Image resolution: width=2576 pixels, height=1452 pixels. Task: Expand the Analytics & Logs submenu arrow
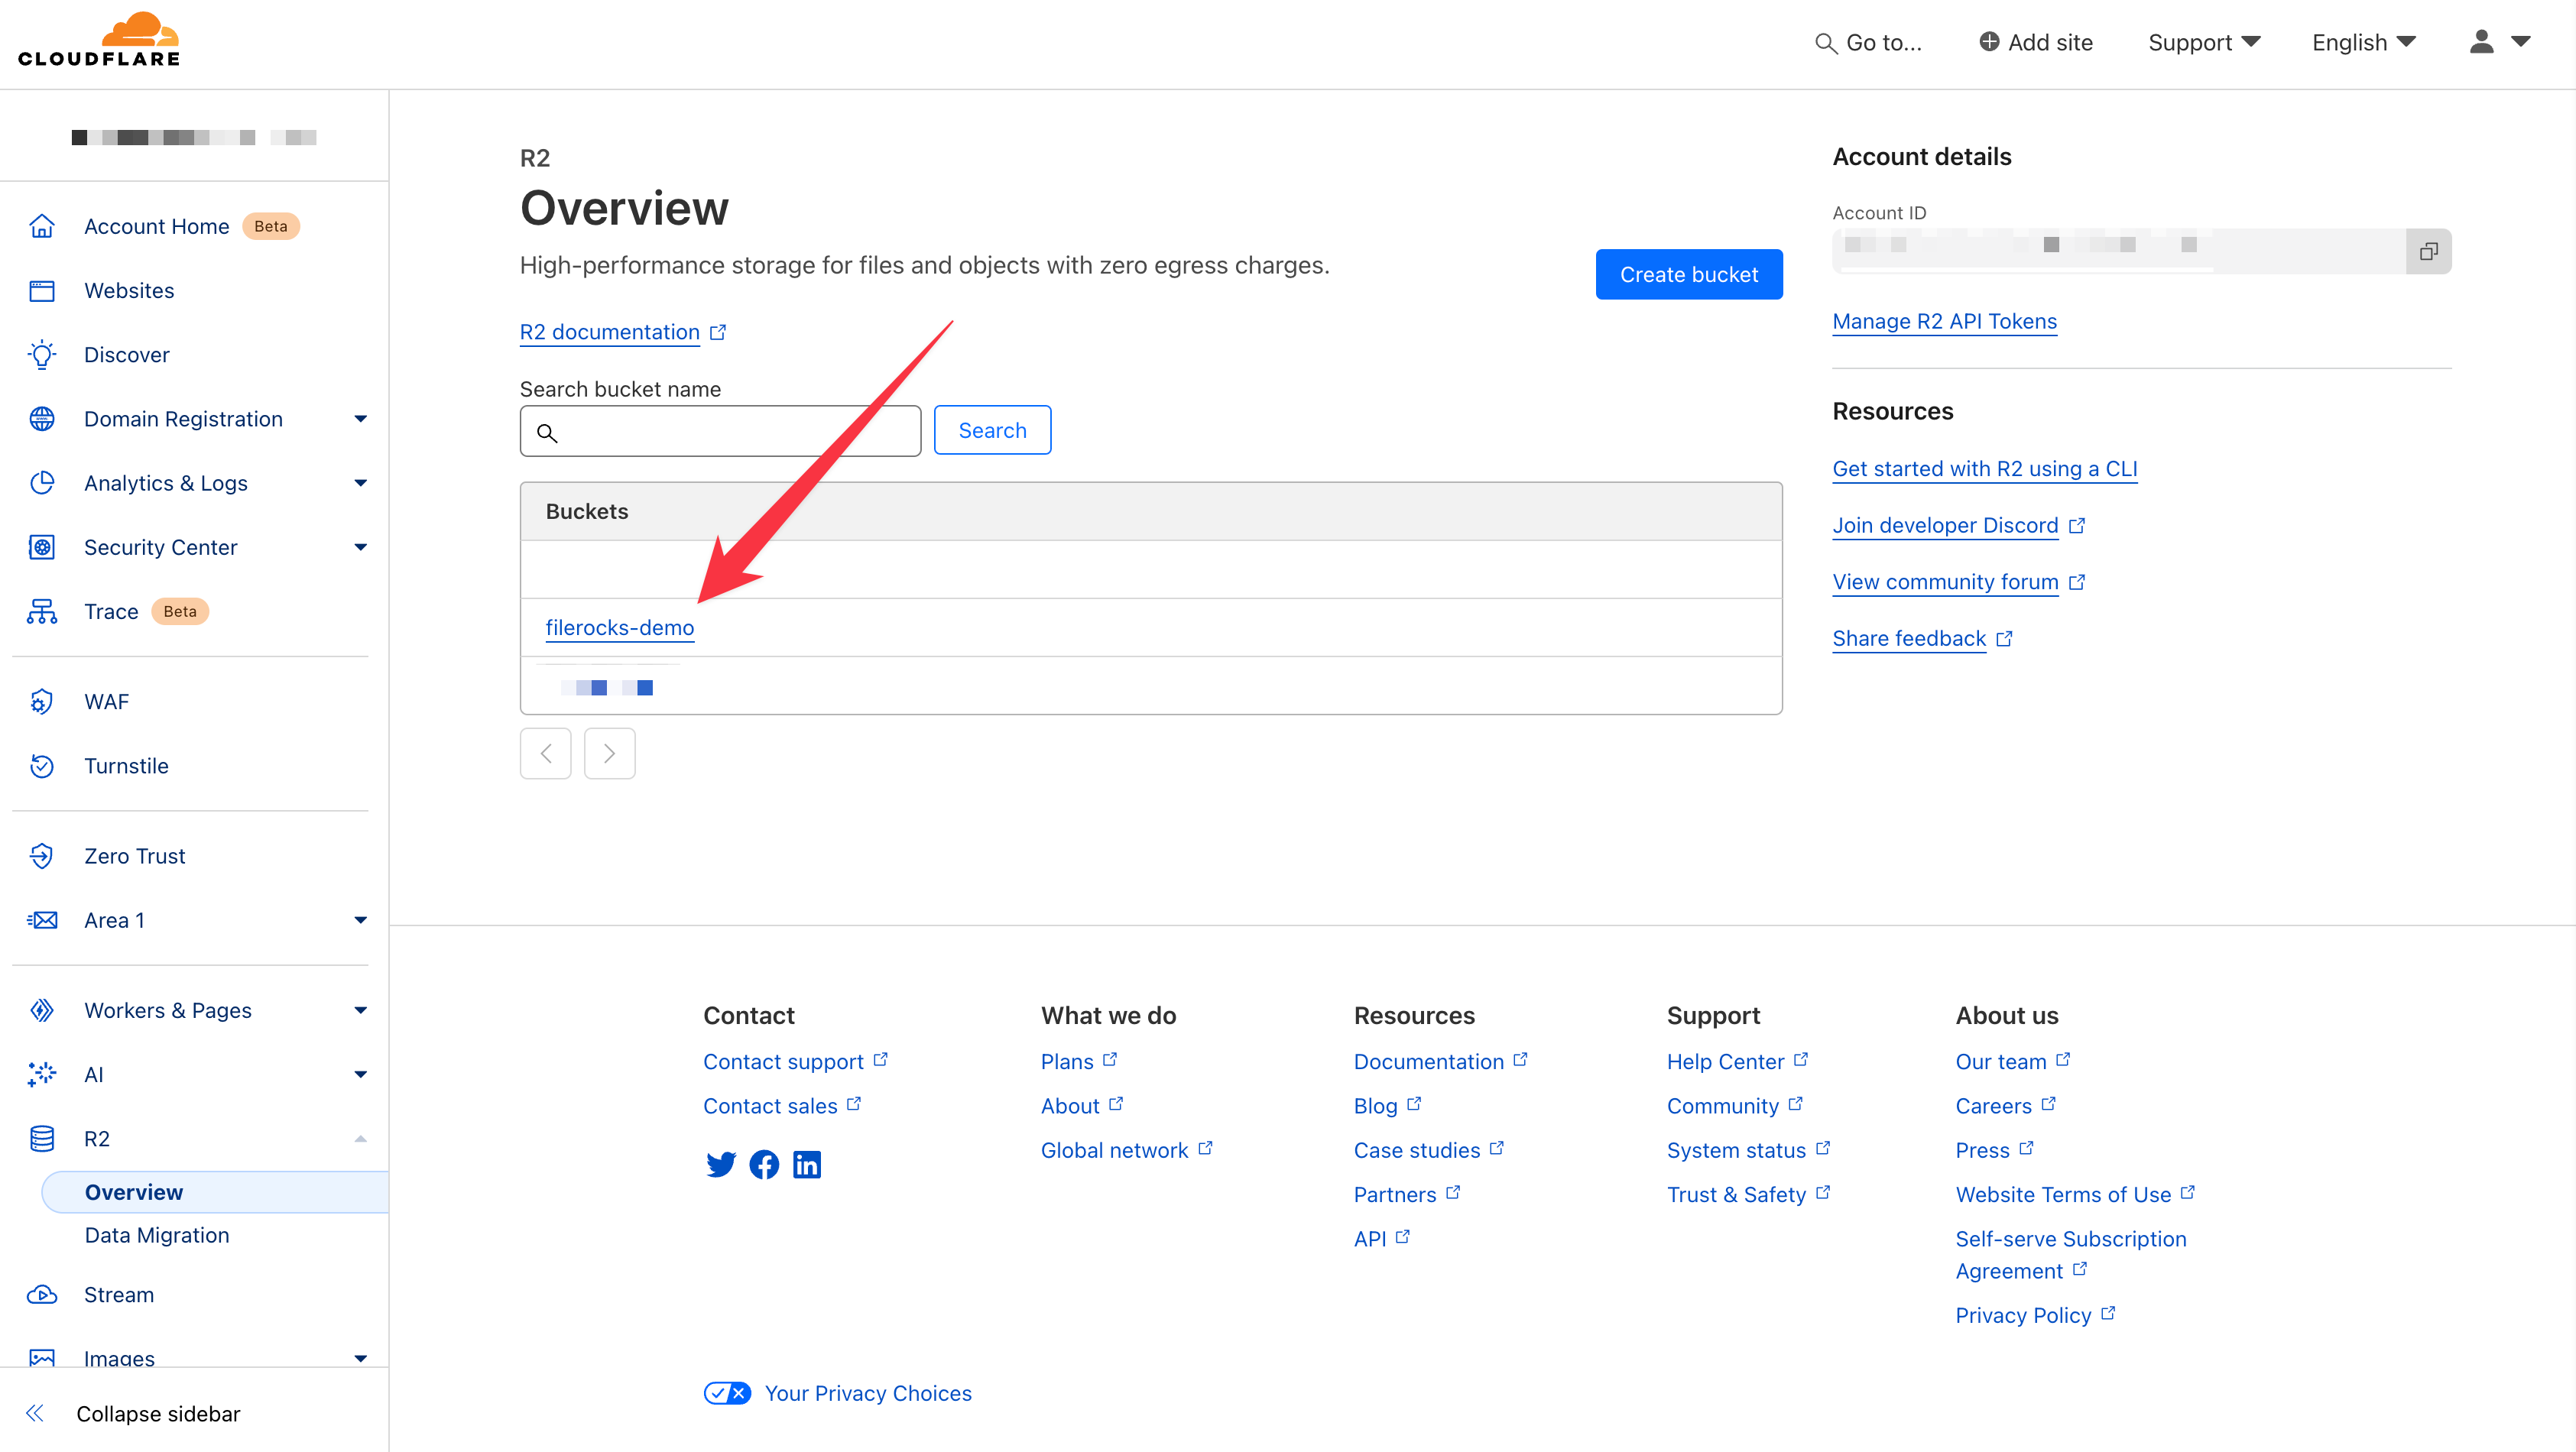point(361,483)
